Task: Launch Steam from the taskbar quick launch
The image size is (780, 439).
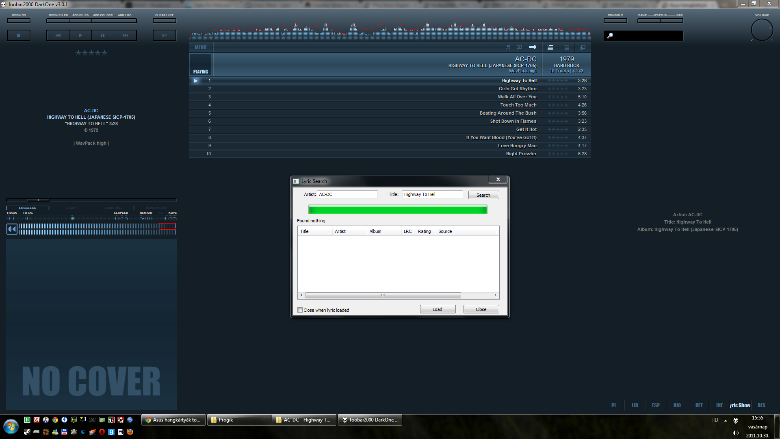Action: [27, 432]
